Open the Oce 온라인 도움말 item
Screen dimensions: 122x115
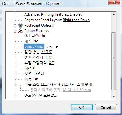click(x=41, y=95)
